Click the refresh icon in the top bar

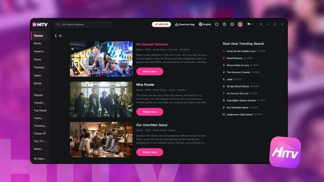click(x=217, y=24)
